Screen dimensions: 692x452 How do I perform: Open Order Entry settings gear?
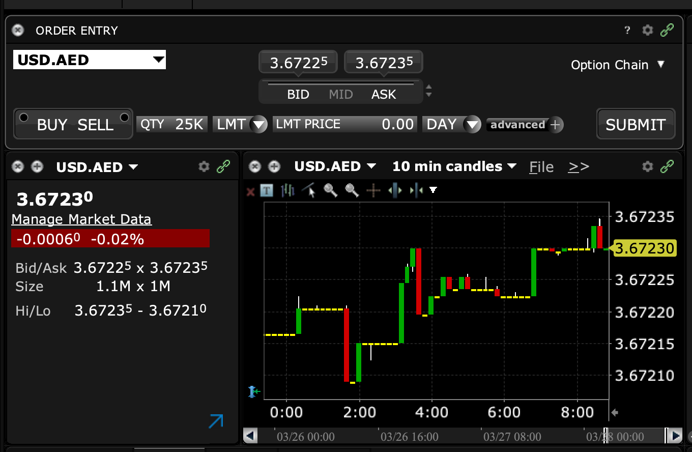pyautogui.click(x=647, y=30)
